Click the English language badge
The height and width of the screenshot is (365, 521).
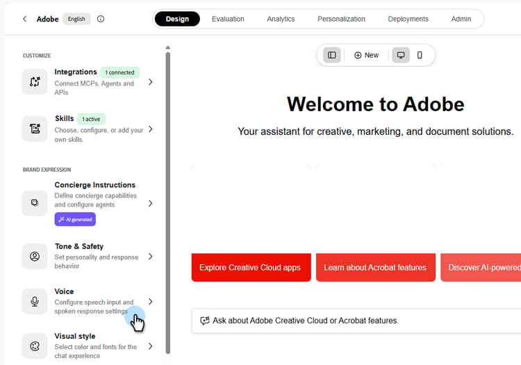tap(76, 19)
